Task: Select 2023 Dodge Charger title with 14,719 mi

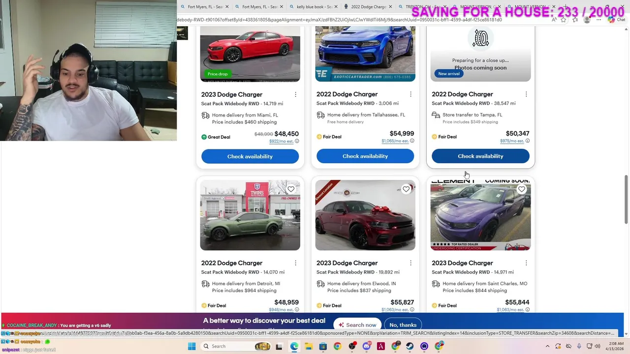Action: 232,94
